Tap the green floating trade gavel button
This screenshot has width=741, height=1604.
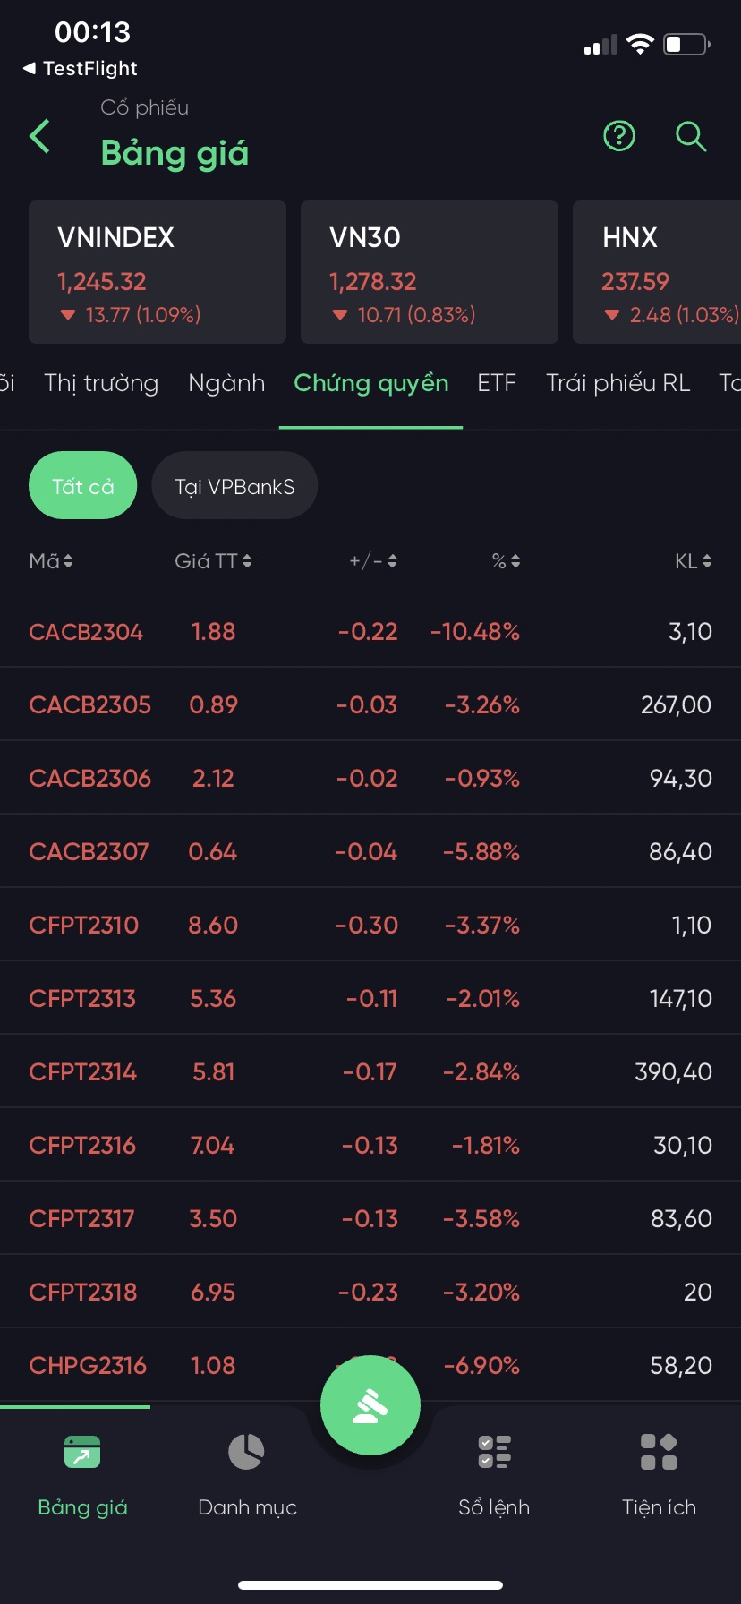click(370, 1406)
